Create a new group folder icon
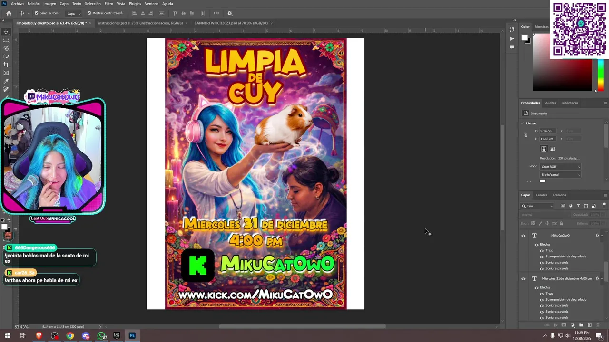 [x=581, y=325]
